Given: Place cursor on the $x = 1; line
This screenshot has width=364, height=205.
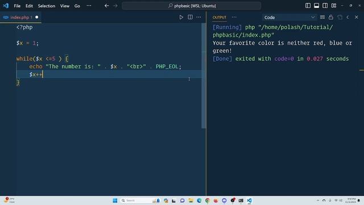Looking at the screenshot, I should pyautogui.click(x=27, y=43).
